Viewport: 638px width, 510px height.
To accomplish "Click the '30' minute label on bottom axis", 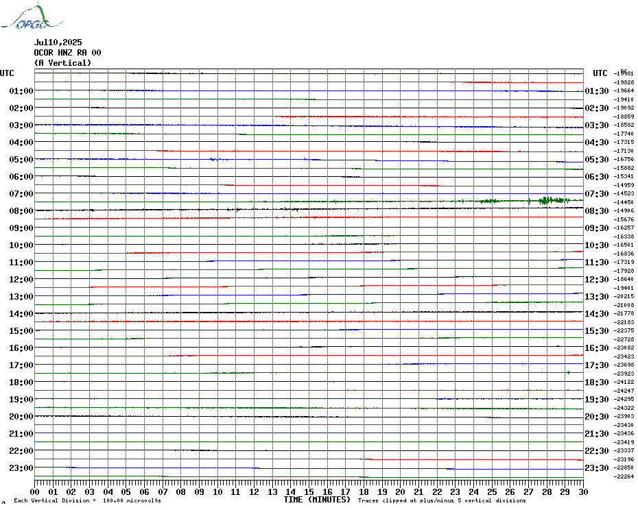I will [x=584, y=492].
